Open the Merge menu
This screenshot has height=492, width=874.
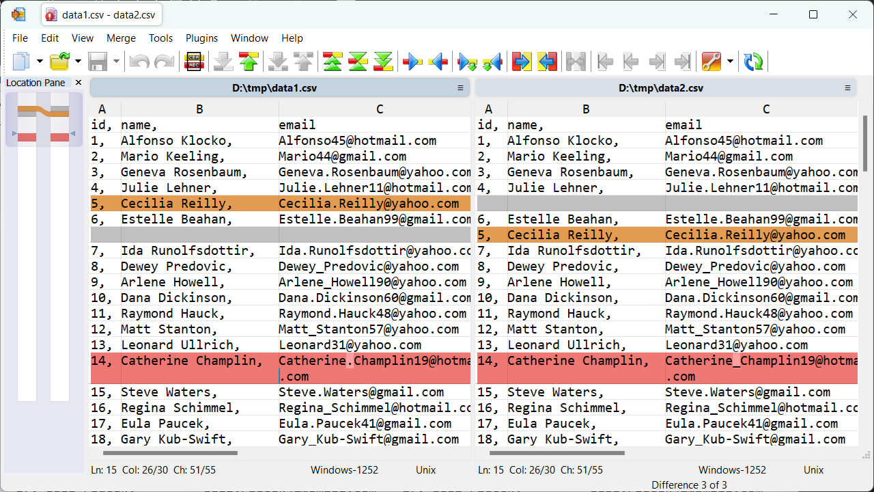[121, 38]
